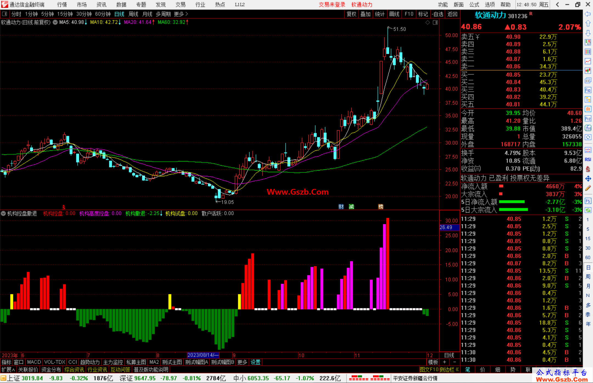Open the quote list icon with check mark

(588, 42)
